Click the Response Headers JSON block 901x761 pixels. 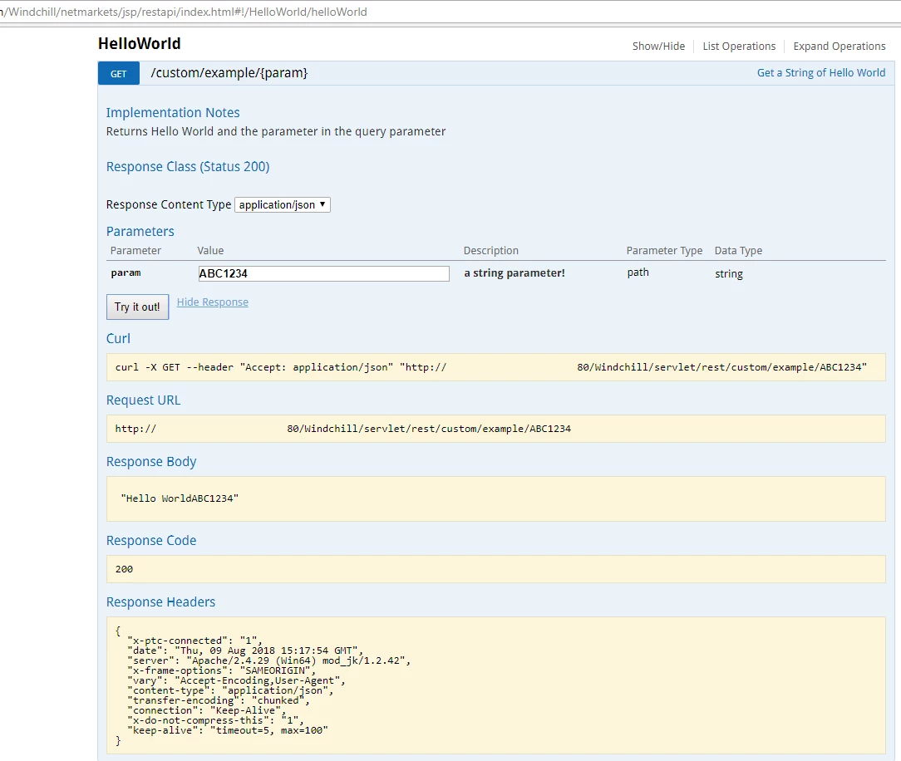pos(496,685)
